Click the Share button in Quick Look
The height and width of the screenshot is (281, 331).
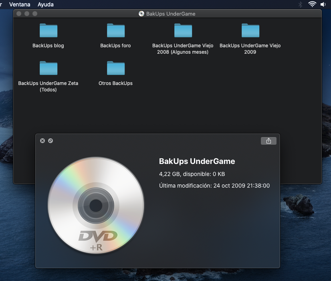[x=268, y=141]
